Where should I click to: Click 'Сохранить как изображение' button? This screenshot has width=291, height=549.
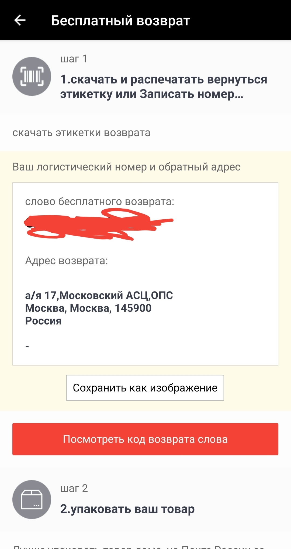point(145,388)
